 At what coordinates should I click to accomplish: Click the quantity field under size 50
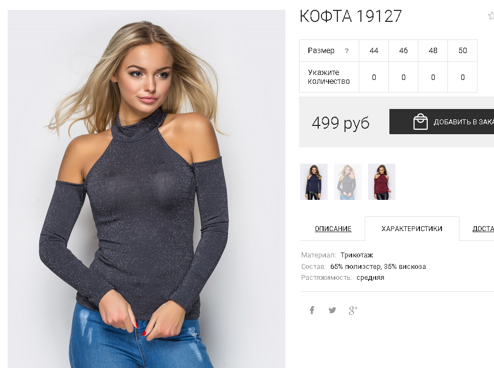click(462, 77)
